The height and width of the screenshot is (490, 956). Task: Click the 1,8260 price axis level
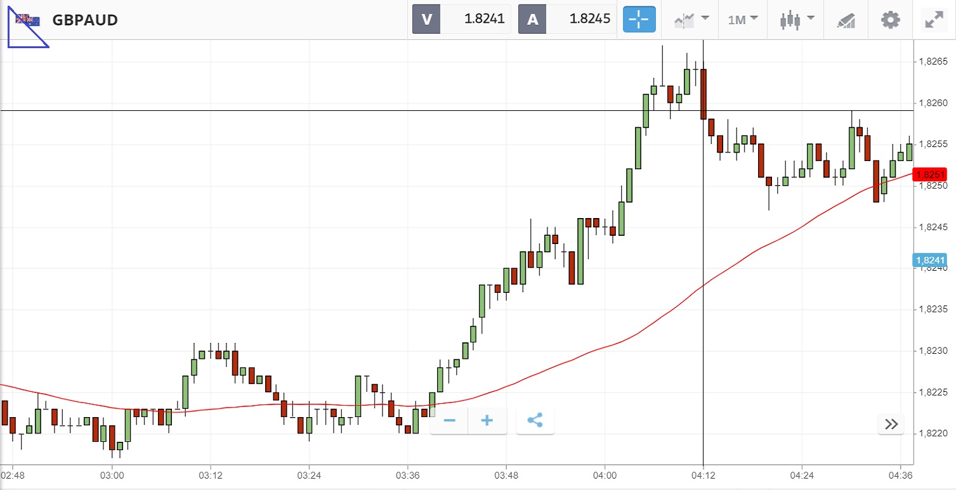933,103
